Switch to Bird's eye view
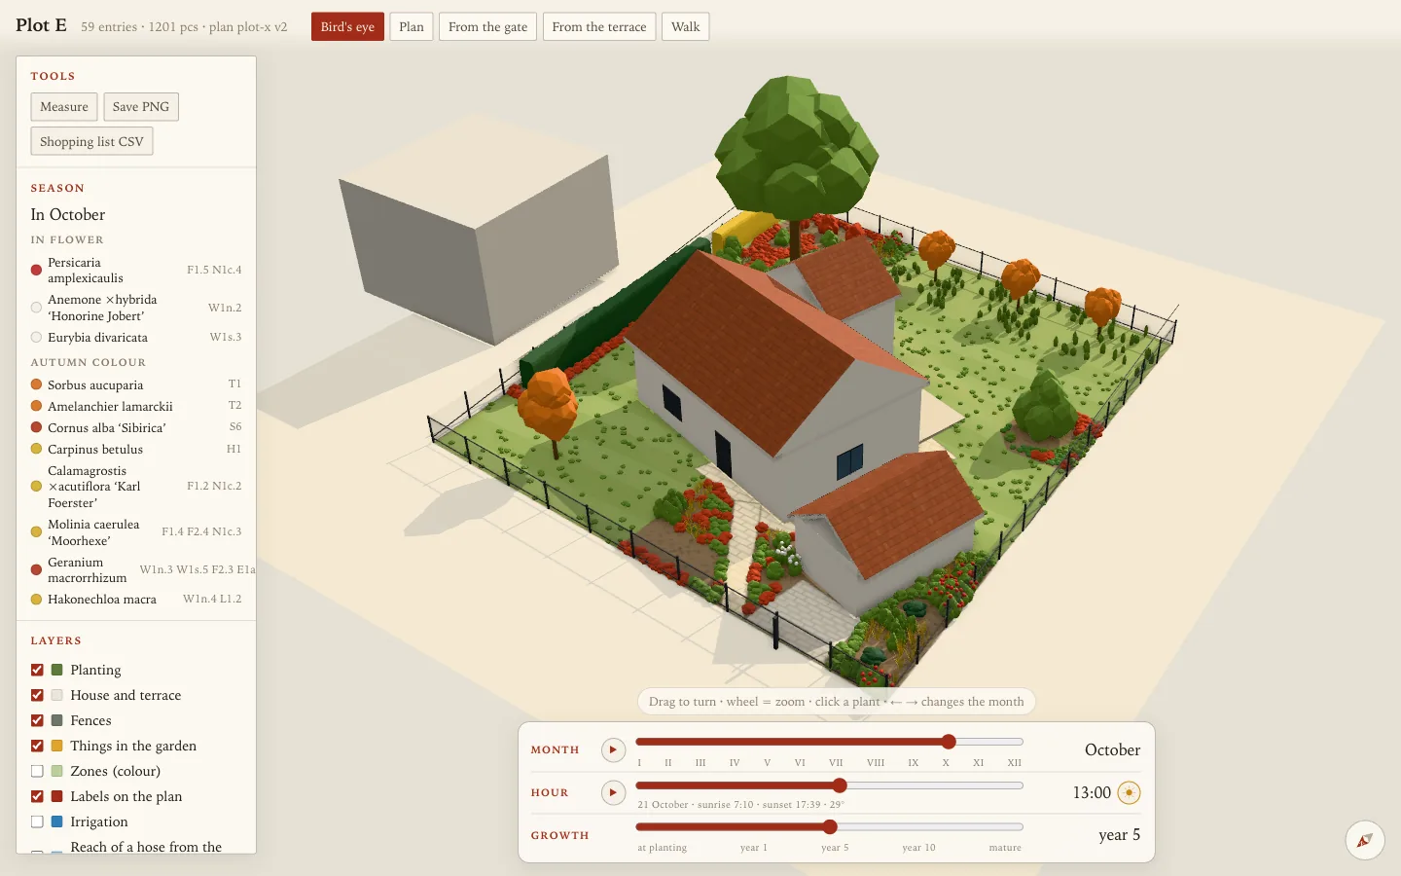 [x=347, y=26]
